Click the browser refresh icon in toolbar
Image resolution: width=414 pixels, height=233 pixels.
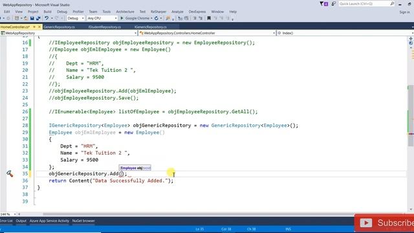point(157,18)
